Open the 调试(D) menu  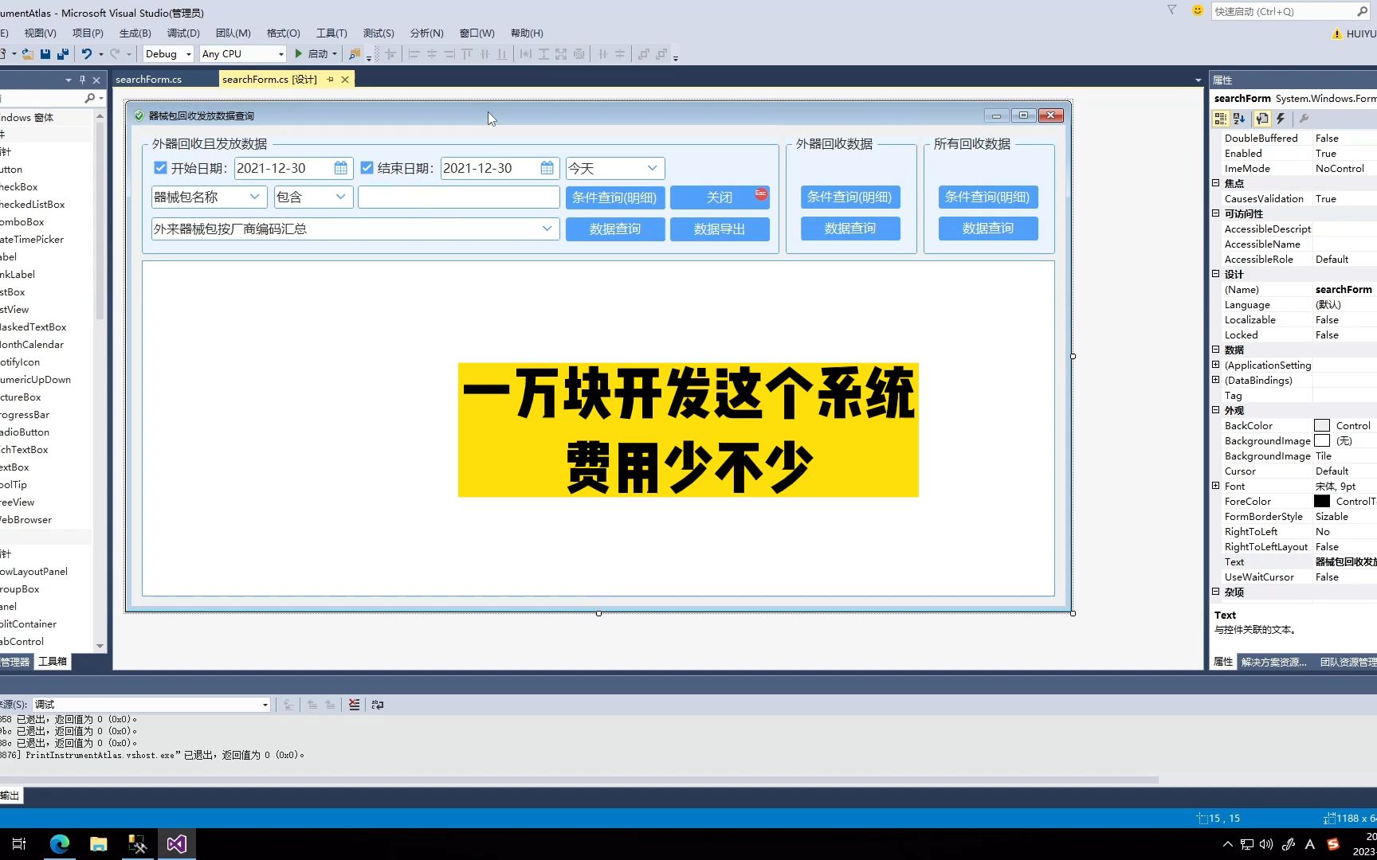point(183,33)
